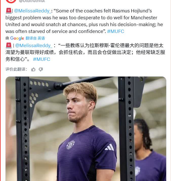Click the Adidas logo on the shirt sleeve

[x=109, y=147]
